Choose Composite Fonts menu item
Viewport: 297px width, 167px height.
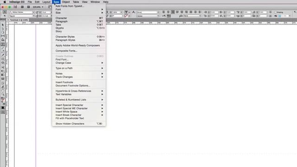point(79,51)
